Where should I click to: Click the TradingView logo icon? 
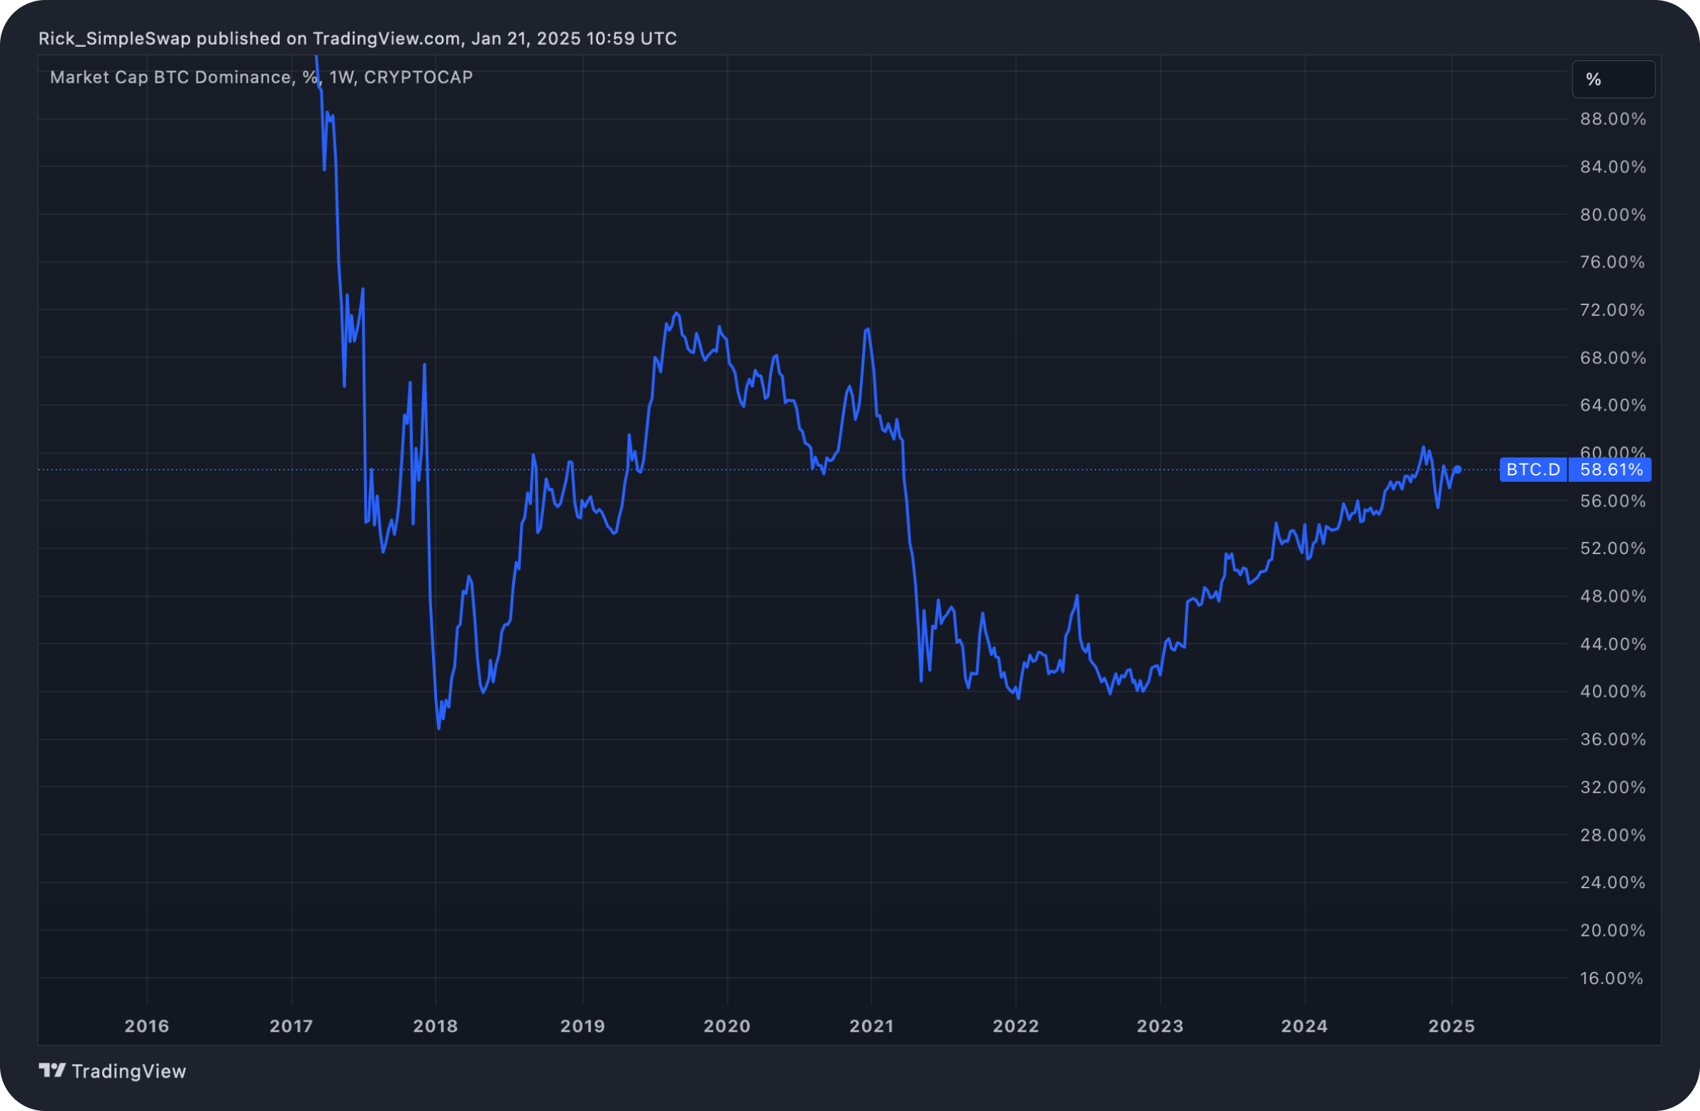tap(52, 1071)
